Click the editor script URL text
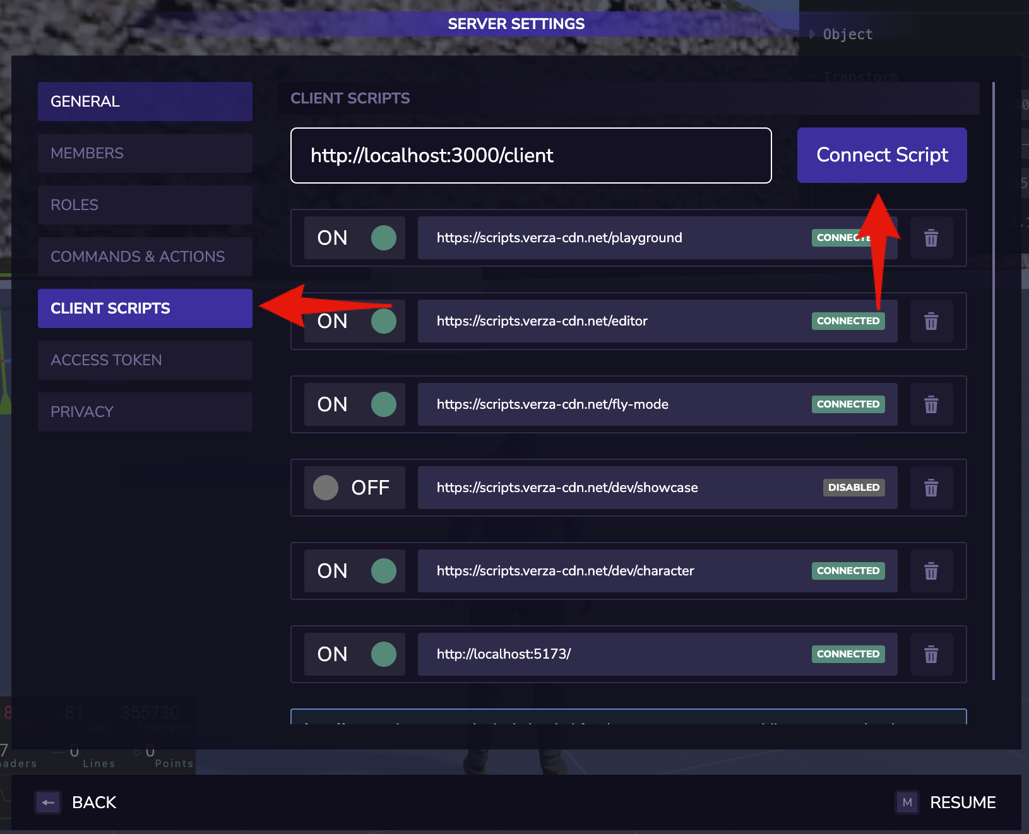 click(x=542, y=321)
